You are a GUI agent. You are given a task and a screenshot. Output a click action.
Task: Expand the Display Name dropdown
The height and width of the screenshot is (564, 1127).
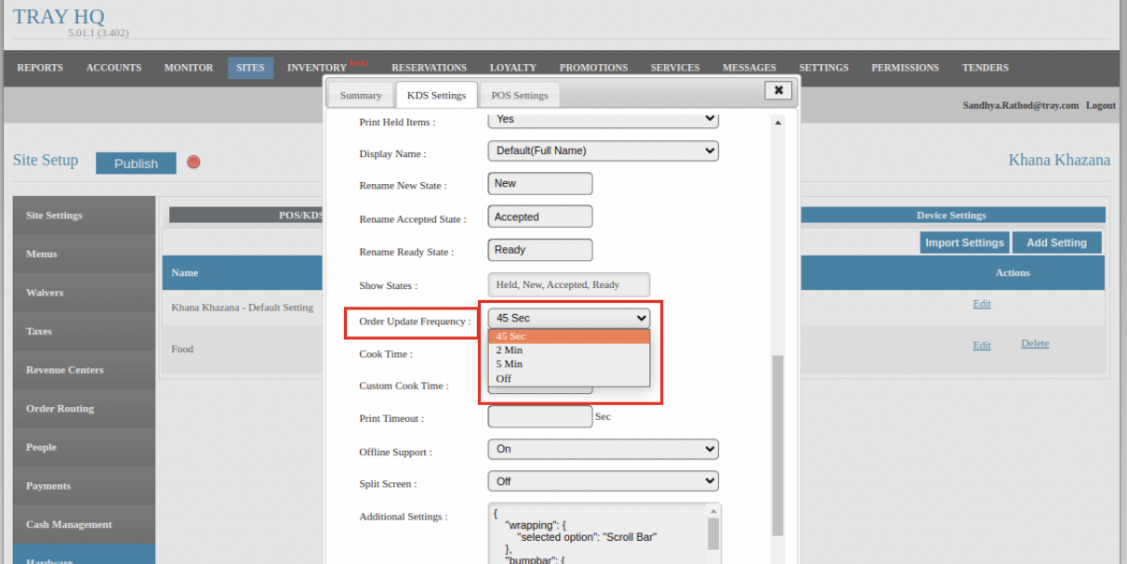coord(603,151)
